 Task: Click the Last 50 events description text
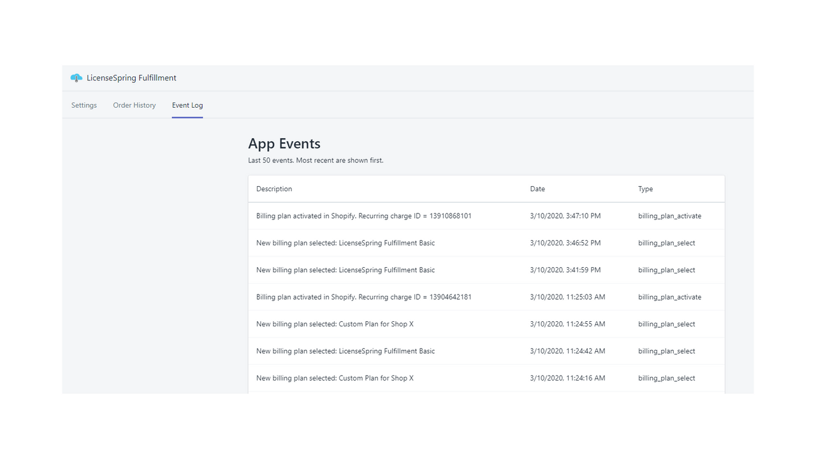[x=316, y=160]
